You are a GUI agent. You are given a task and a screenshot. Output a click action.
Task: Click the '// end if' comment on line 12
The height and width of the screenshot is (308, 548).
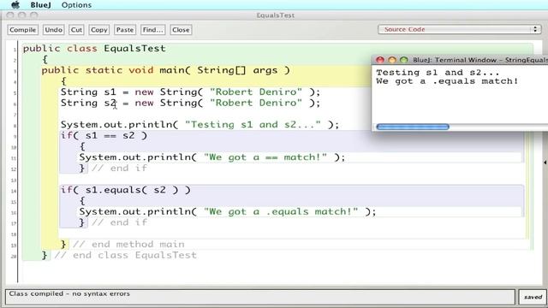(119, 169)
